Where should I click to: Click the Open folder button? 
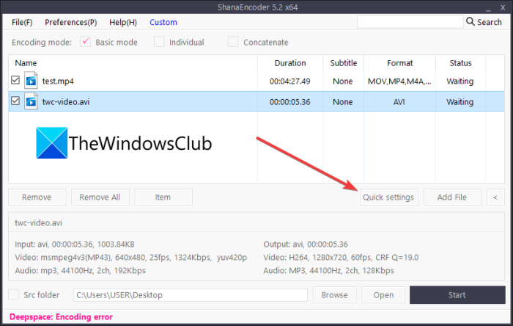383,295
